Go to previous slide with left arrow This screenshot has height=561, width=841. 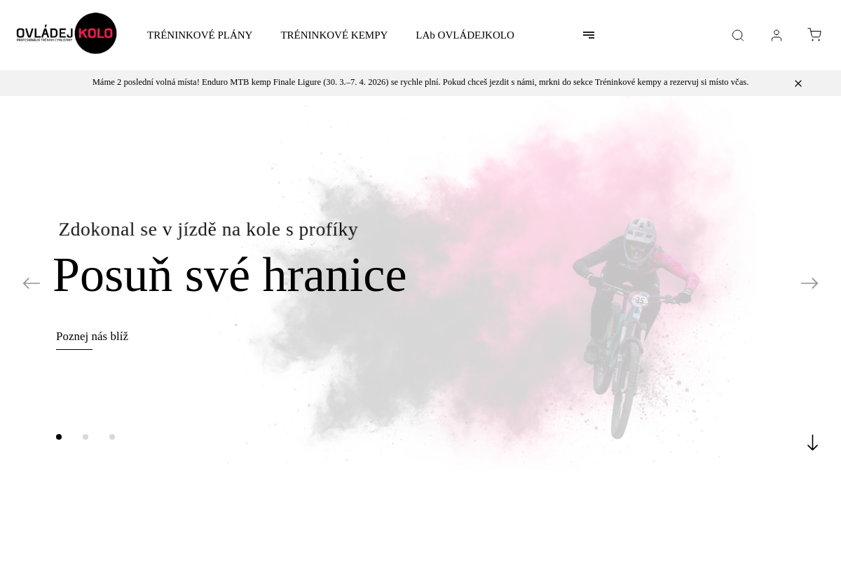pyautogui.click(x=32, y=283)
